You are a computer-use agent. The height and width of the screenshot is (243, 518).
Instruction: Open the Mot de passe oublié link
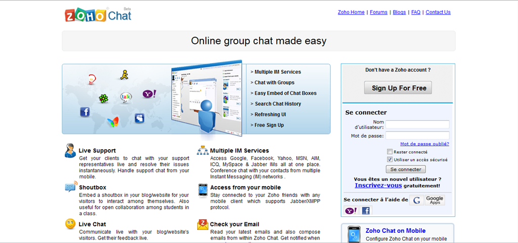424,144
